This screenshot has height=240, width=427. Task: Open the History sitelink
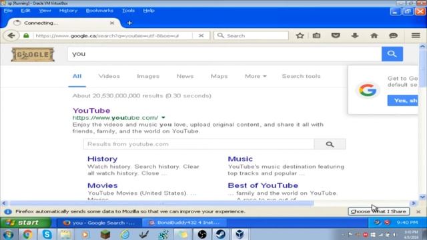pyautogui.click(x=102, y=159)
